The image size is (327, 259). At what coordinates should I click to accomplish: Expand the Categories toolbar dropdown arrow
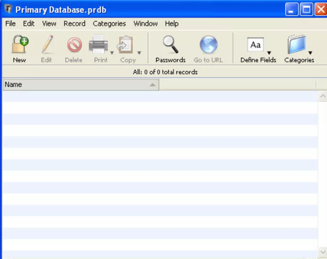310,53
